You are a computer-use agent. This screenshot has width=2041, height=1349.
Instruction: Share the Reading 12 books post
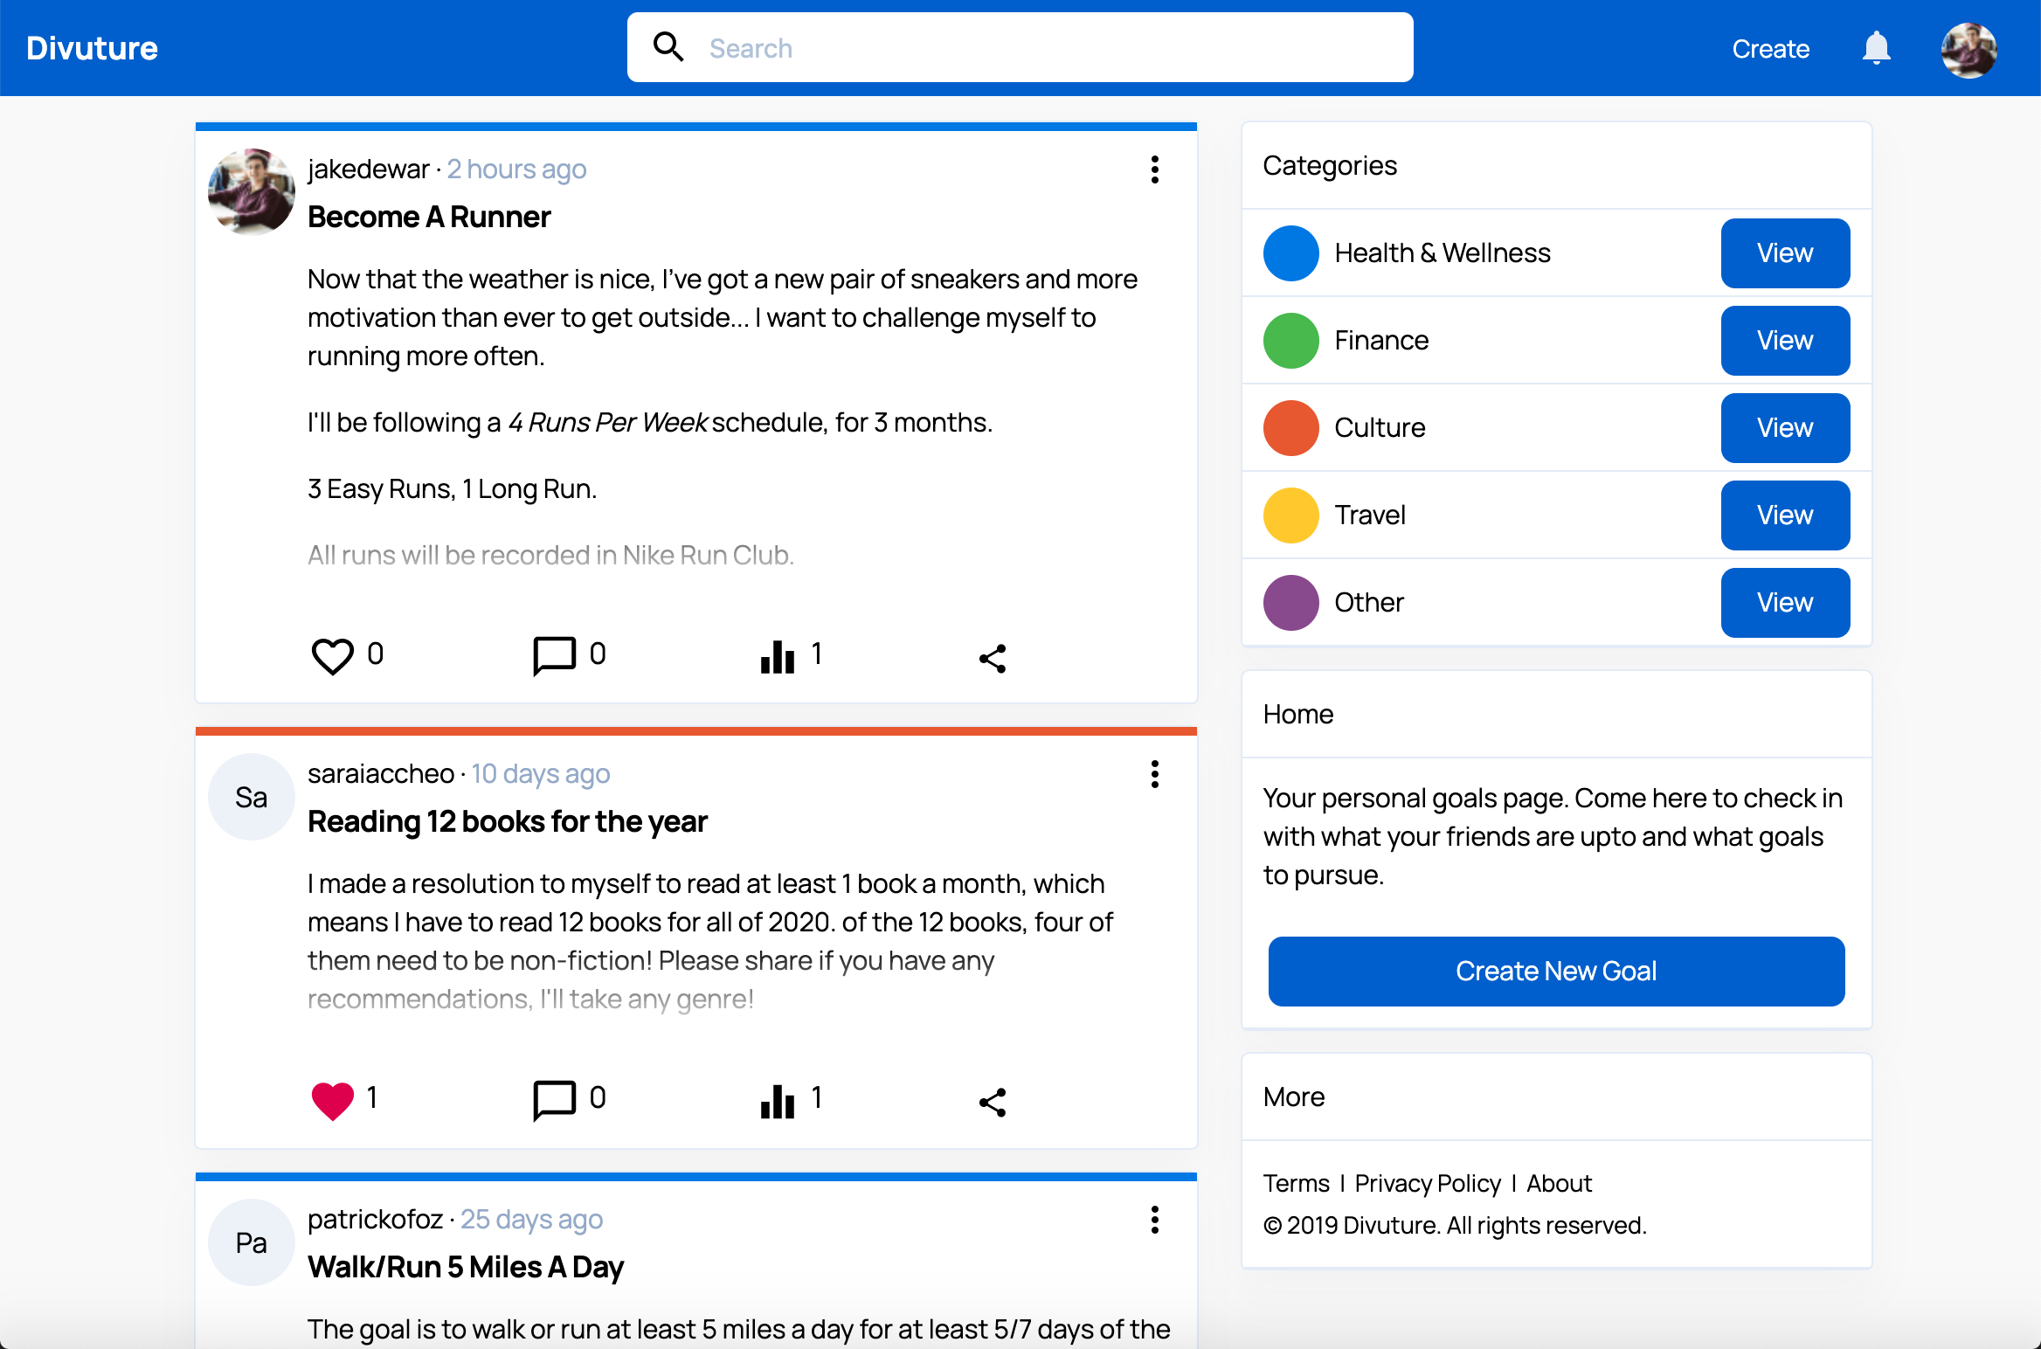click(993, 1102)
